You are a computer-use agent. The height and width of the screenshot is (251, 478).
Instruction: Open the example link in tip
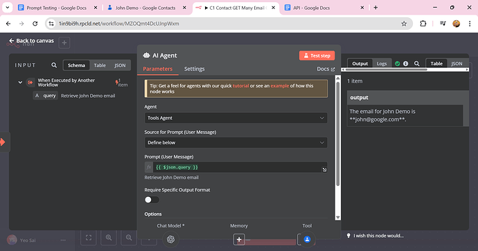point(280,86)
